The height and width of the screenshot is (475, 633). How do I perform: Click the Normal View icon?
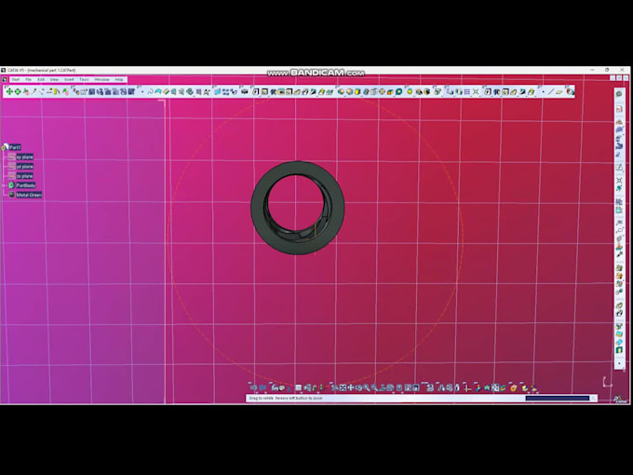coord(383,387)
